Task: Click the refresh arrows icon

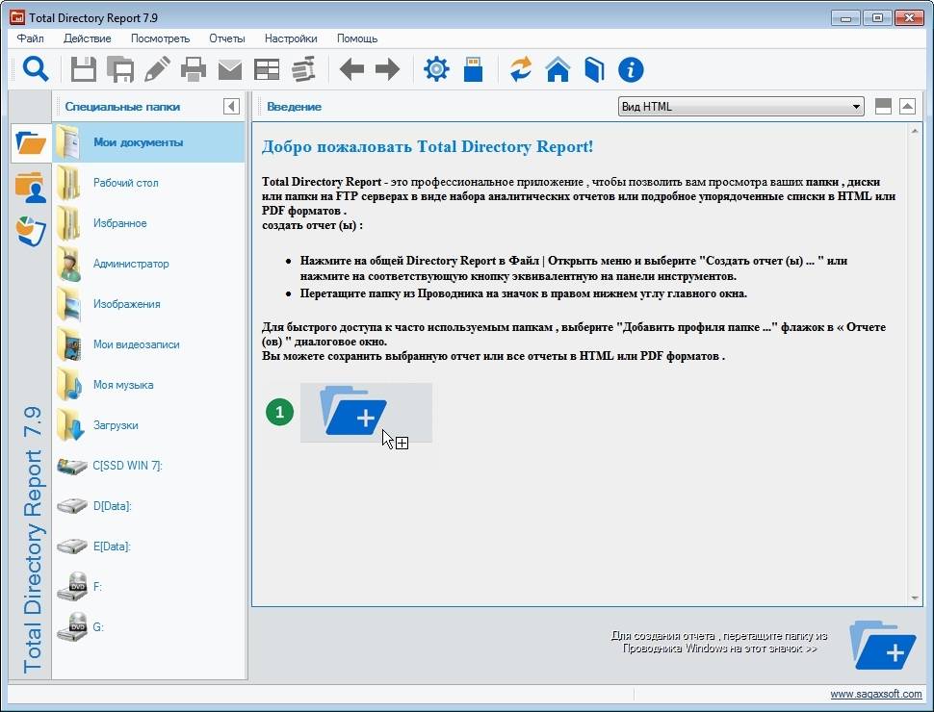Action: pyautogui.click(x=521, y=69)
